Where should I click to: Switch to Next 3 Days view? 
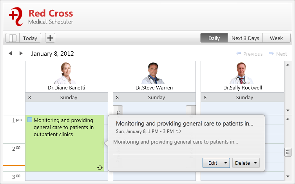[x=245, y=38]
